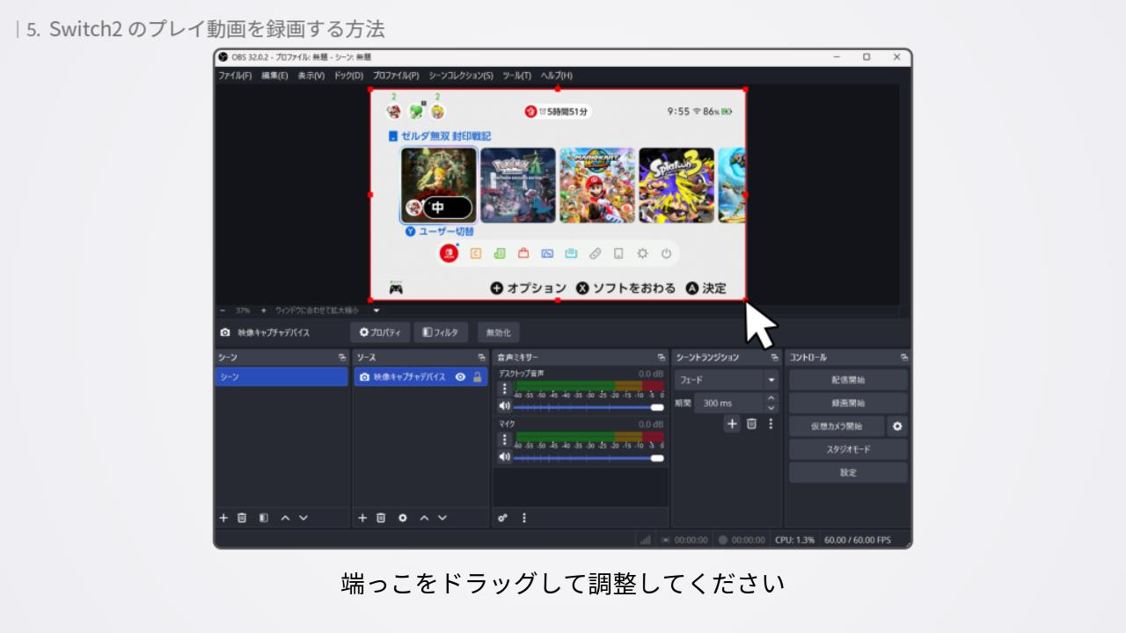1126x633 pixels.
Task: Hide the 映像キャプチャデバイス source with eye icon
Action: pyautogui.click(x=460, y=377)
